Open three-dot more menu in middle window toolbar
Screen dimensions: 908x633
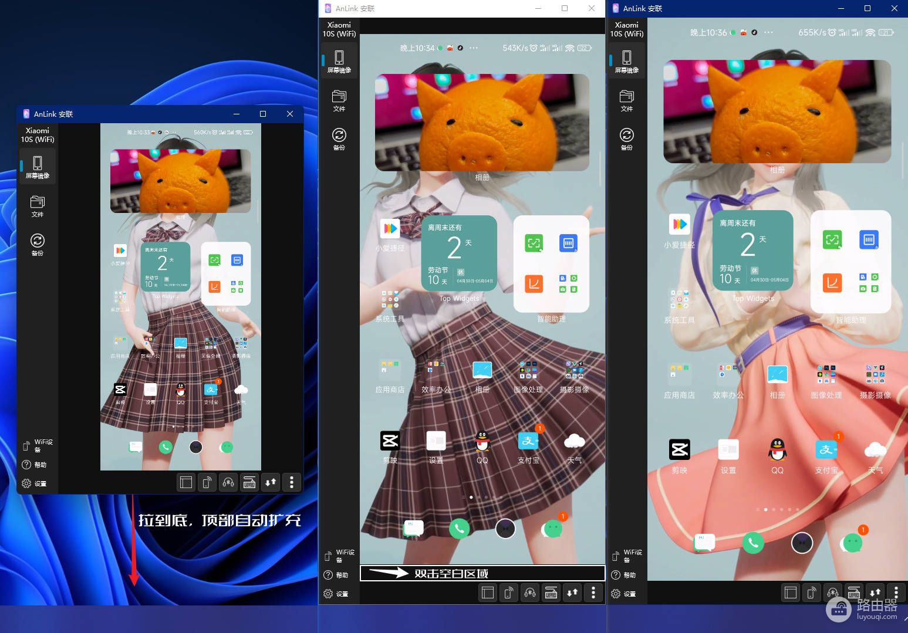[593, 593]
